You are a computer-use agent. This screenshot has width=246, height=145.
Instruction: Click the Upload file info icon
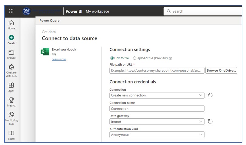click(x=171, y=58)
